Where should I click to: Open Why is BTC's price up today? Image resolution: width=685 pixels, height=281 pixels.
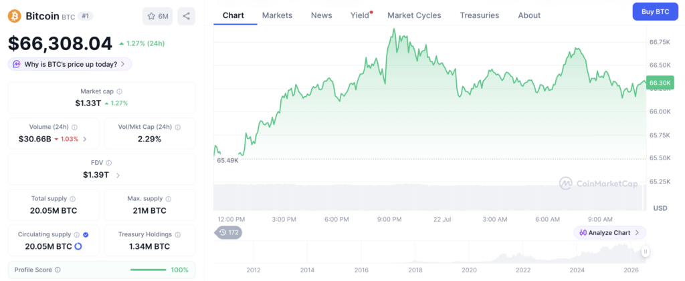point(70,64)
